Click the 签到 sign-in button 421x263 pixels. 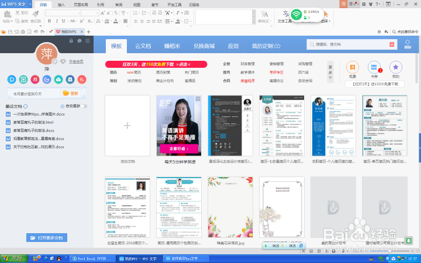pos(70,94)
